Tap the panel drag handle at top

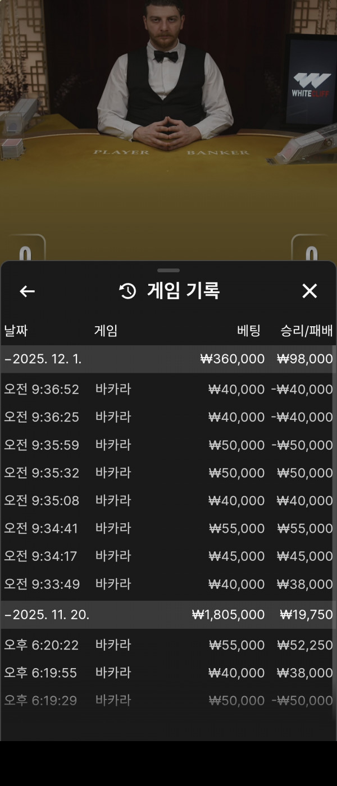click(x=168, y=271)
